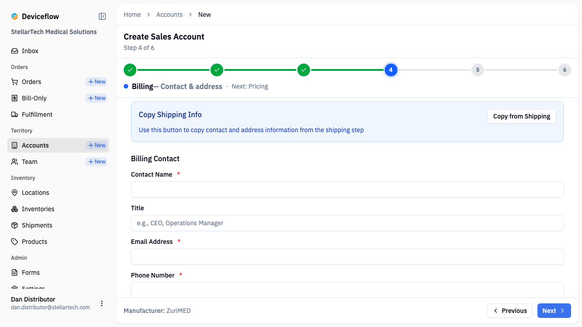Open Inventories boxes icon

coord(15,209)
